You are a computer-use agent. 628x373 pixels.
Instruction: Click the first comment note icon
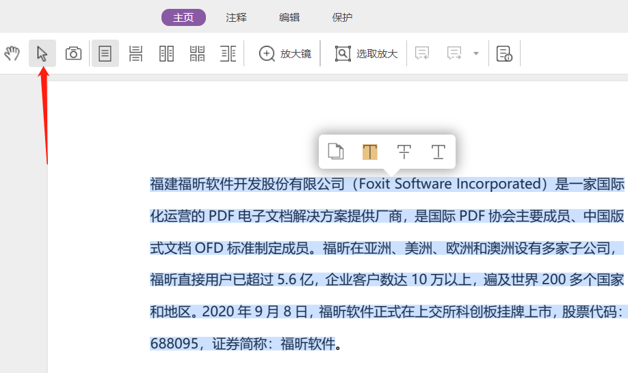coord(422,53)
